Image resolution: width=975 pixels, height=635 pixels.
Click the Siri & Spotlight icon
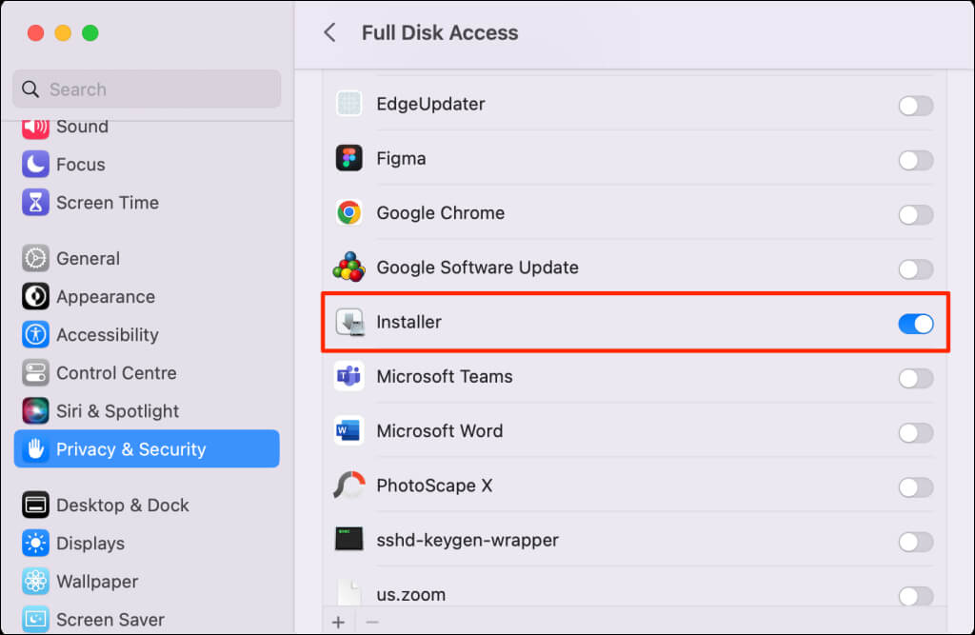point(35,411)
